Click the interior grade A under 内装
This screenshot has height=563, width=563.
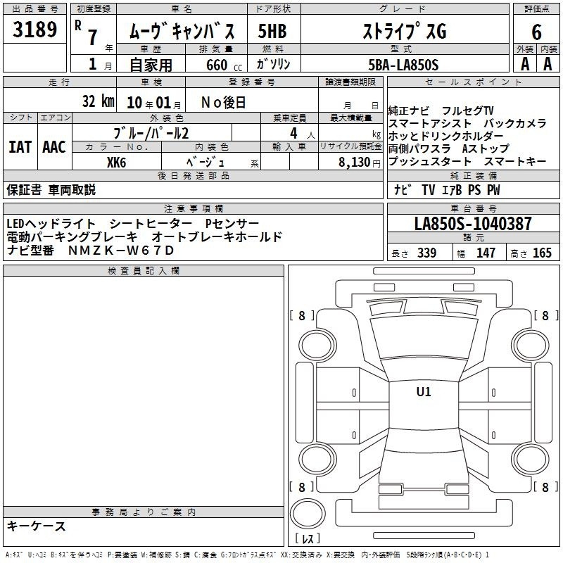(x=548, y=64)
